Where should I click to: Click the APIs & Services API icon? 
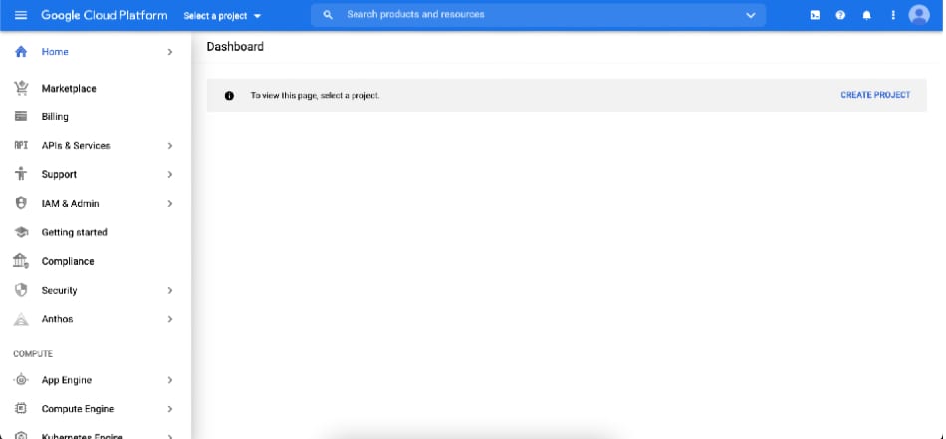tap(21, 146)
